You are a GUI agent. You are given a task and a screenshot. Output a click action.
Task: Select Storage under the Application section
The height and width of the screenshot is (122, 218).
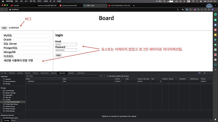click(8, 84)
